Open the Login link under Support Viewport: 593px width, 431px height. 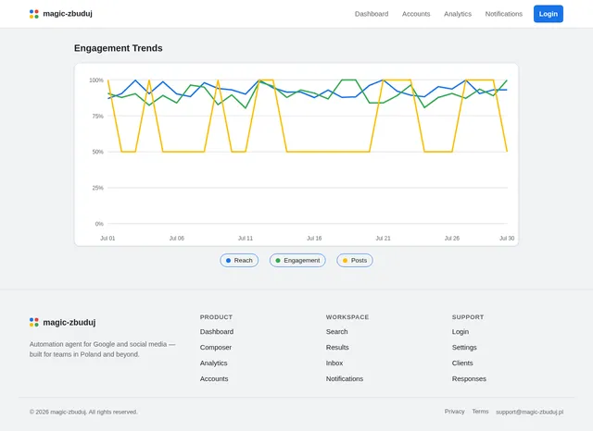click(461, 332)
